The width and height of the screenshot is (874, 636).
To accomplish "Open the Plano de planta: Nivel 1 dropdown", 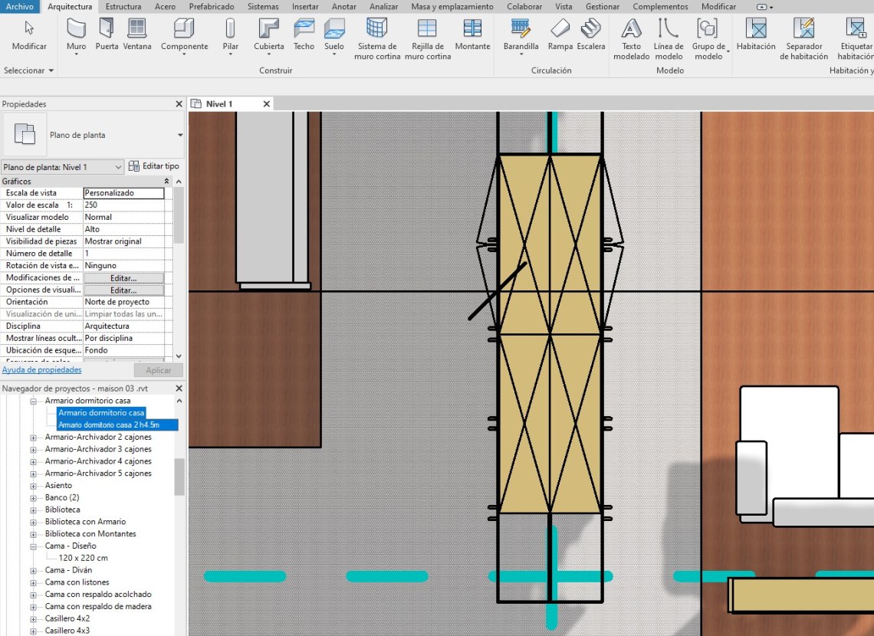I will 118,167.
